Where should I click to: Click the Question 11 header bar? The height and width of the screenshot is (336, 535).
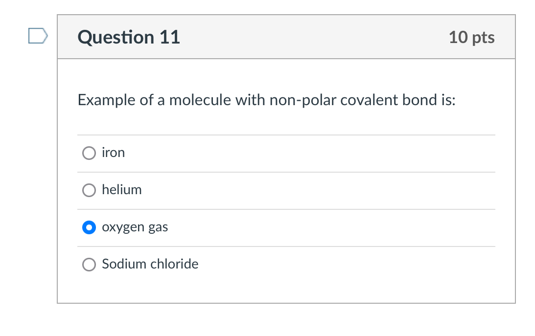(286, 37)
